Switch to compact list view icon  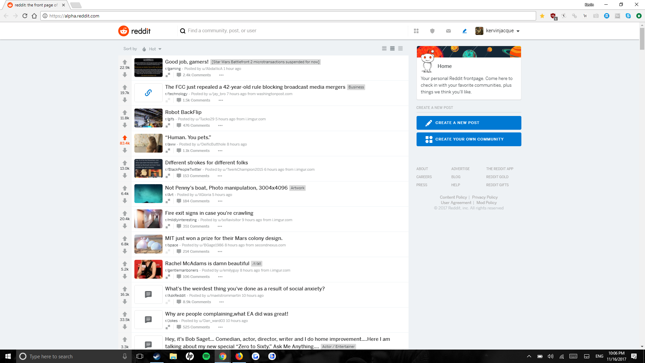400,49
